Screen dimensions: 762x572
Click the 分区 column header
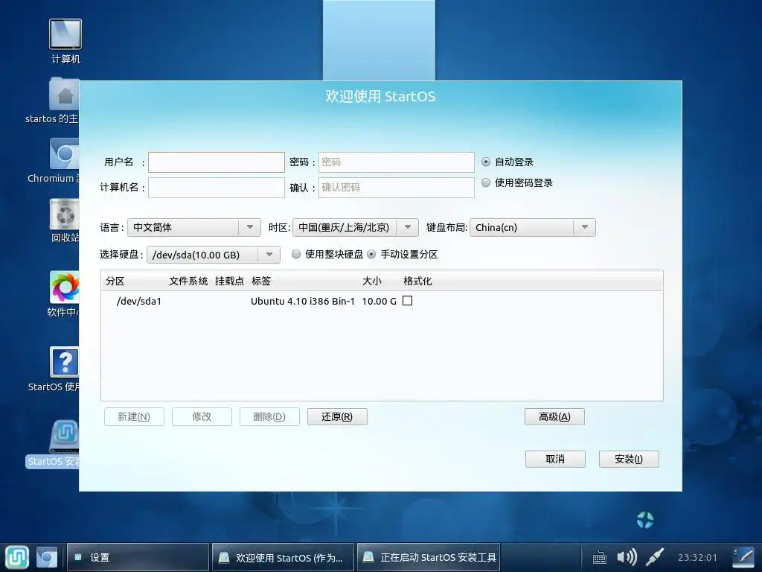click(x=115, y=281)
